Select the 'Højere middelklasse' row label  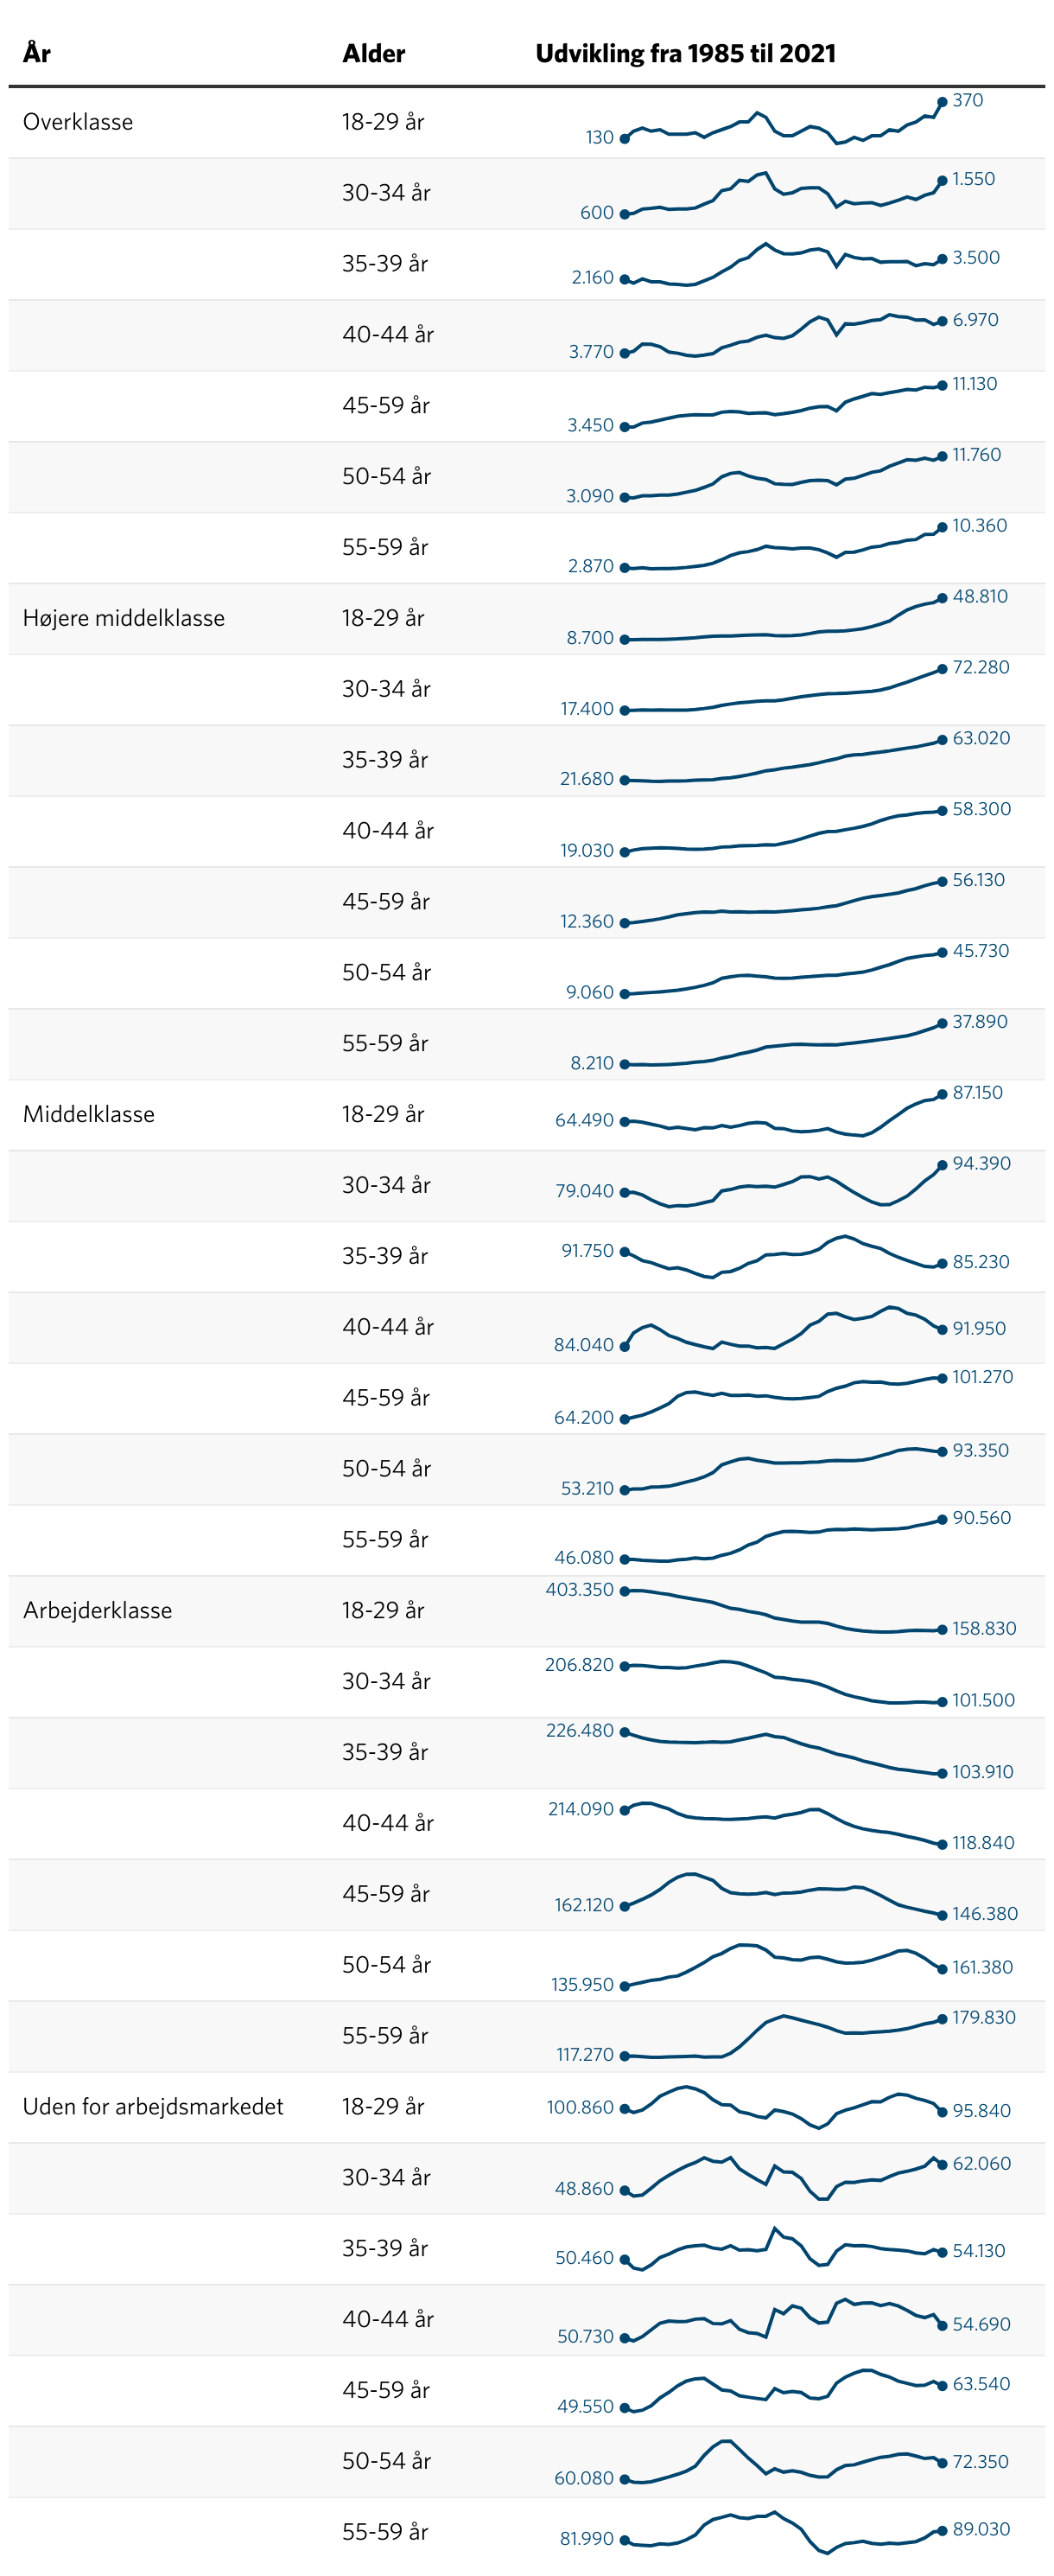(124, 618)
